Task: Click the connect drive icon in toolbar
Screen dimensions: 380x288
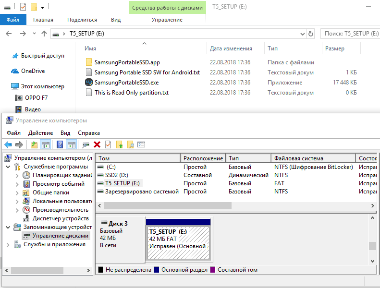Action: pos(86,144)
